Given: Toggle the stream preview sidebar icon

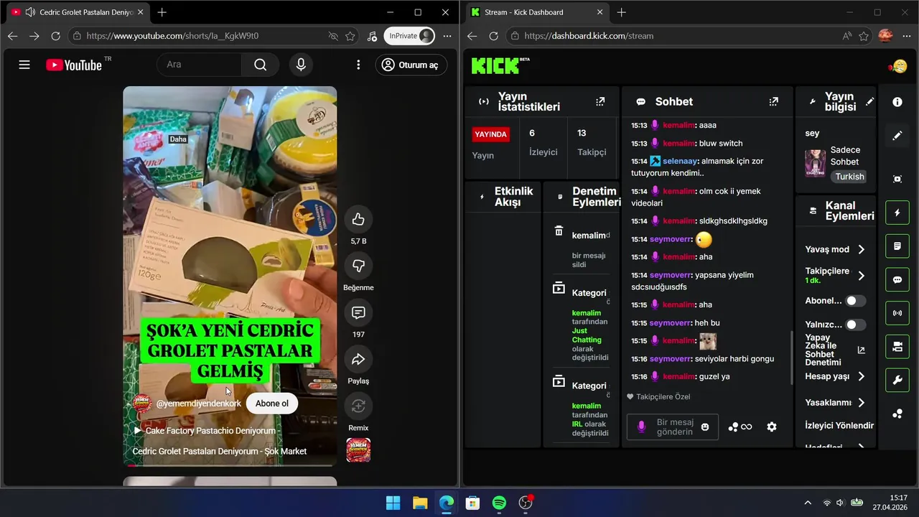Looking at the screenshot, I should (x=897, y=347).
